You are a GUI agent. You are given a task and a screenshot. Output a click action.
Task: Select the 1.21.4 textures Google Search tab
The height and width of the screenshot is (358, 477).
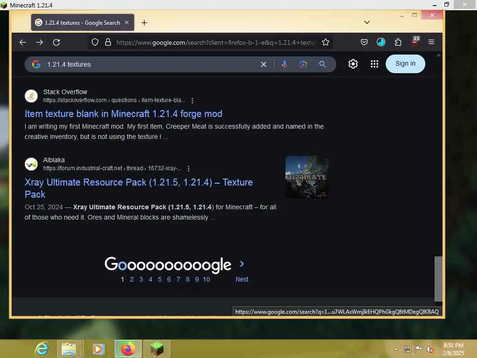click(82, 22)
